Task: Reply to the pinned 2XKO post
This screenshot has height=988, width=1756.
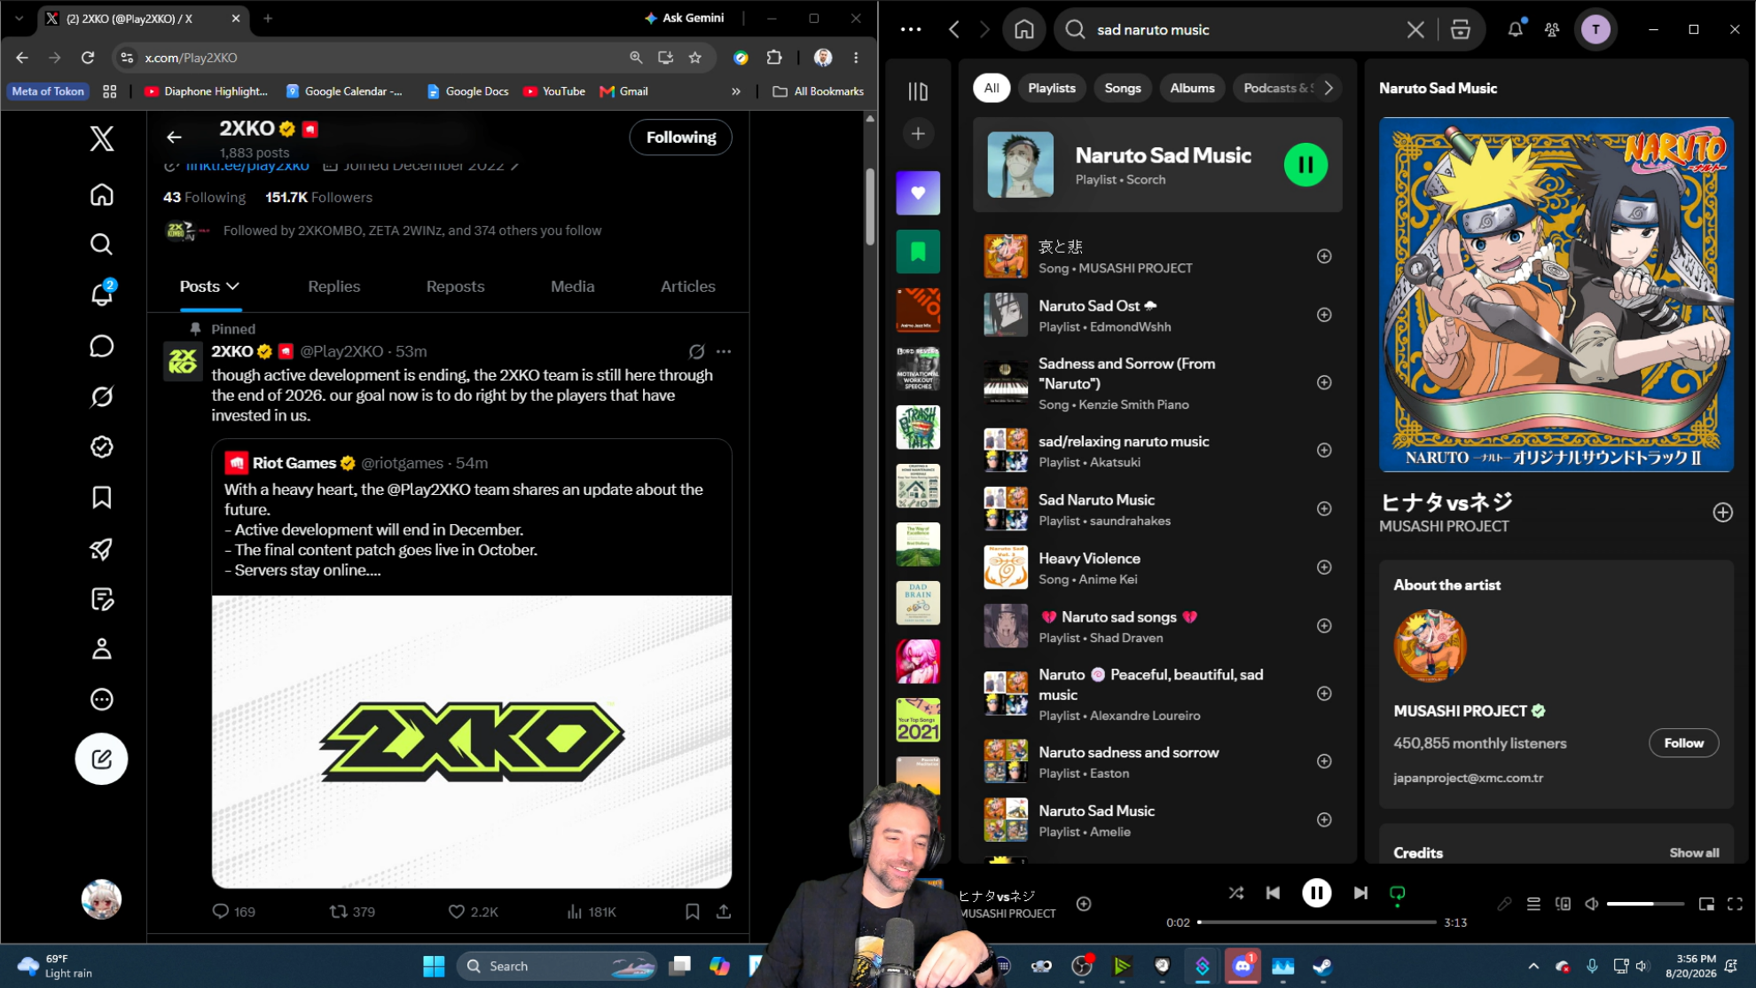Action: click(x=233, y=912)
